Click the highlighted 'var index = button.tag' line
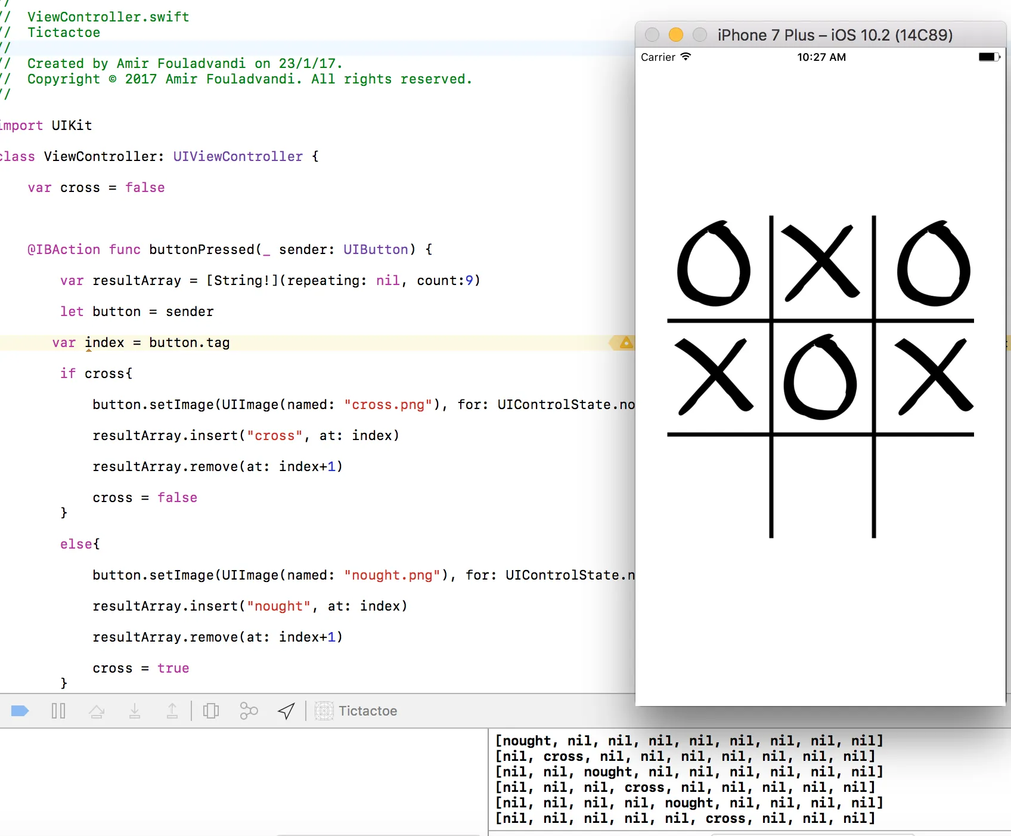 pos(141,342)
